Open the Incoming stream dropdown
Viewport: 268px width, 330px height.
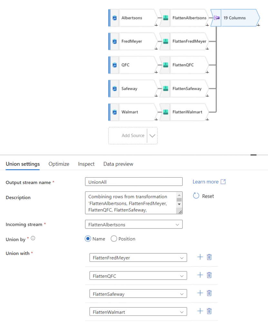click(x=134, y=224)
